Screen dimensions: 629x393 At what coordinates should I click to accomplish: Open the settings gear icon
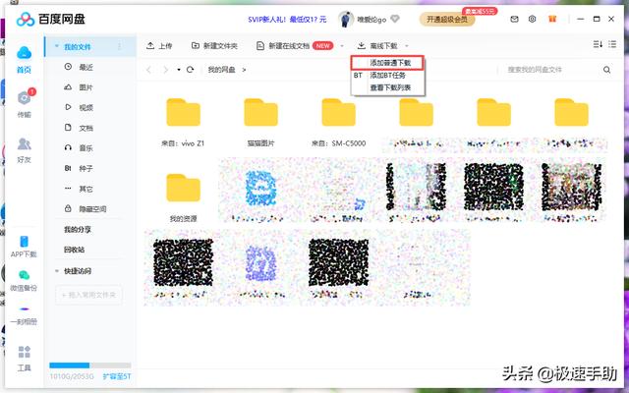tap(532, 19)
